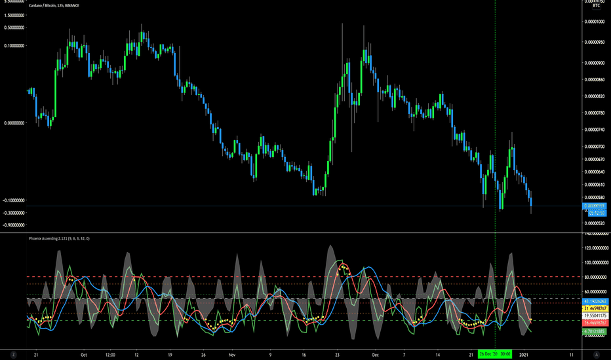Click the Oct label on the time axis
This screenshot has height=360, width=611.
pos(84,355)
